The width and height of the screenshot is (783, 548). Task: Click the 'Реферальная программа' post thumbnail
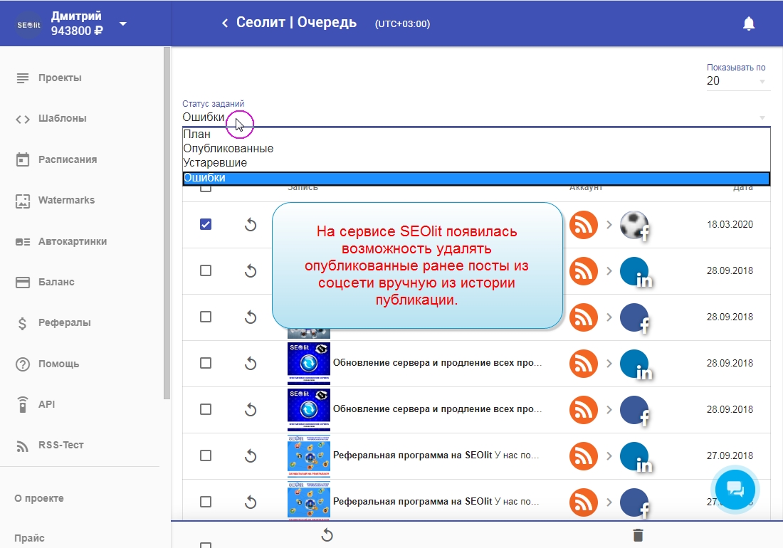pyautogui.click(x=308, y=455)
